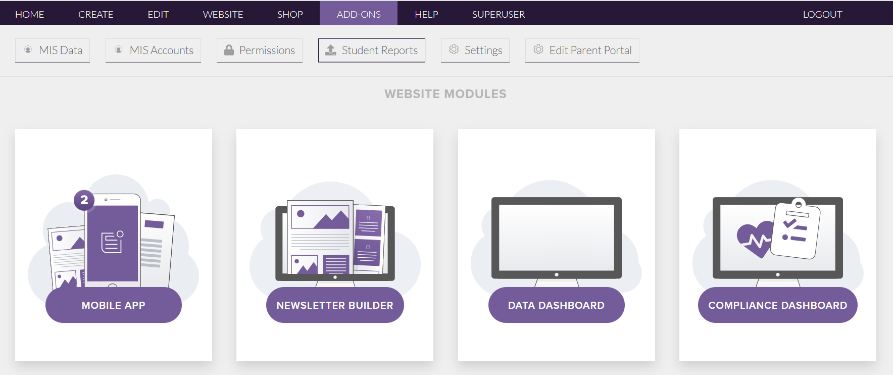Click the Newsletter Builder tablet illustration
Screen dimensions: 893x375
coord(334,240)
